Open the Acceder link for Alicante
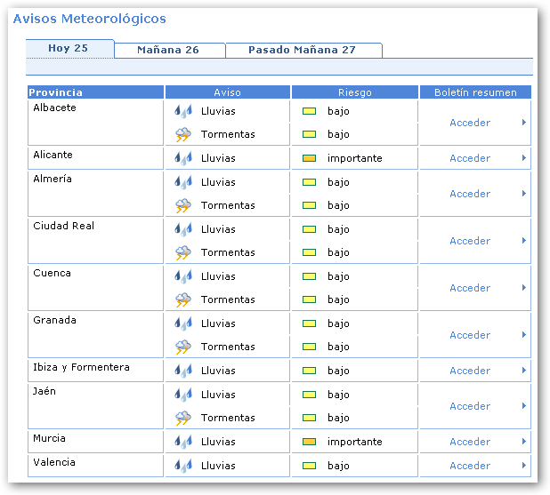This screenshot has width=550, height=495. [470, 158]
